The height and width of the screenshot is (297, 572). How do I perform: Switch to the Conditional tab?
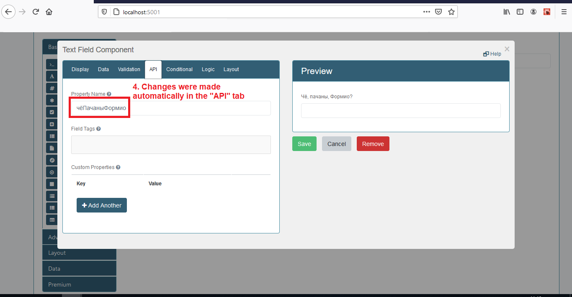point(179,69)
